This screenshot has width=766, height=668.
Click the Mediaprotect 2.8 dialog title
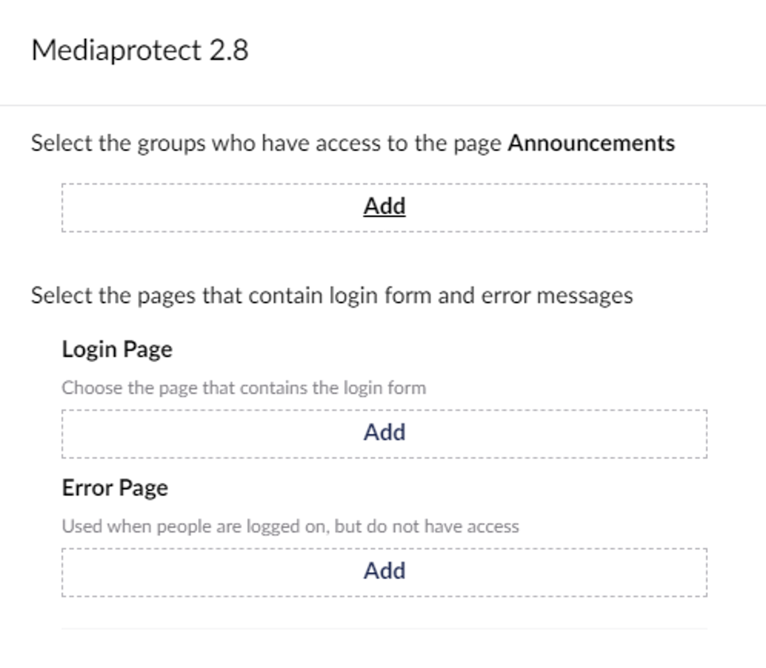tap(140, 50)
